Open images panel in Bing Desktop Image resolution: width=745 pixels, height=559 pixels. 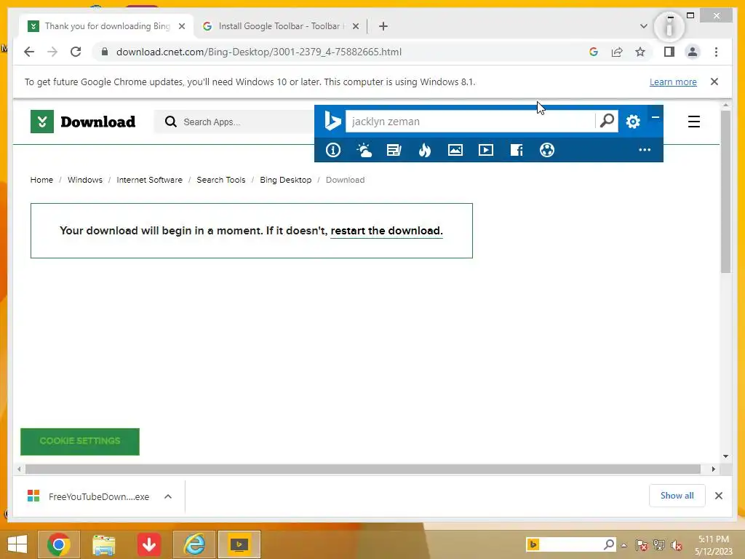click(455, 150)
